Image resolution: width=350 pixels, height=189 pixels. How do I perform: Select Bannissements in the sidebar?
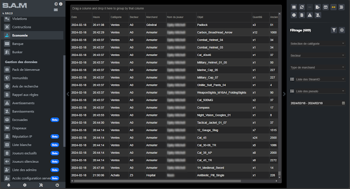tap(23, 111)
